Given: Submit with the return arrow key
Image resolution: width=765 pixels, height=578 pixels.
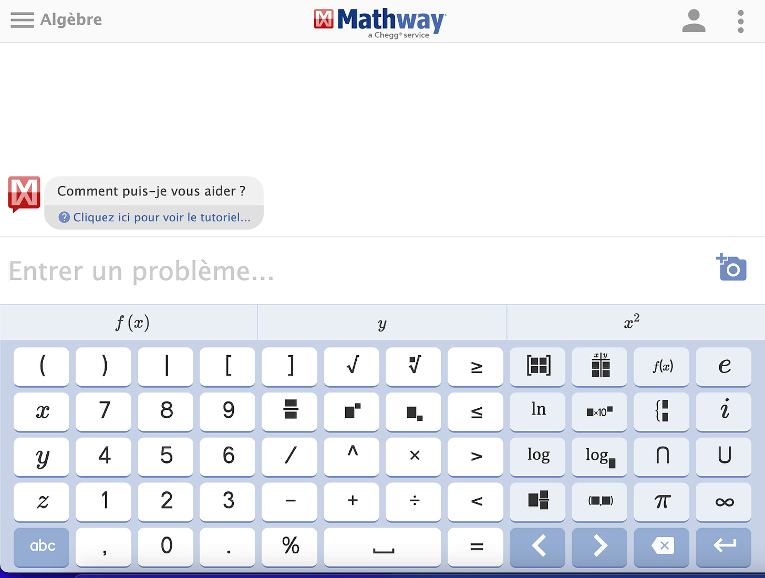Looking at the screenshot, I should tap(723, 548).
